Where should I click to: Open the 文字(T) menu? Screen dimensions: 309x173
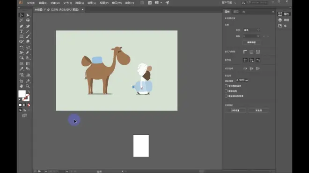pos(67,3)
